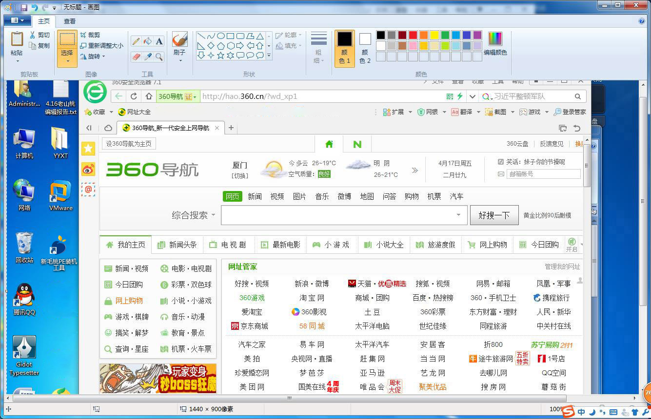The width and height of the screenshot is (651, 419).
Task: Paste from clipboard with the 粘贴 icon
Action: pyautogui.click(x=17, y=38)
